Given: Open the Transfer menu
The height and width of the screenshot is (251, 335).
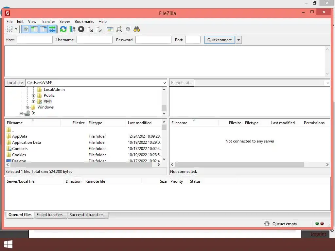Looking at the screenshot, I should pyautogui.click(x=48, y=21).
